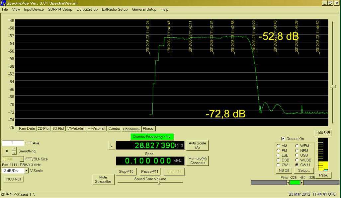
Task: Click the filter right arrow button
Action: (301, 182)
